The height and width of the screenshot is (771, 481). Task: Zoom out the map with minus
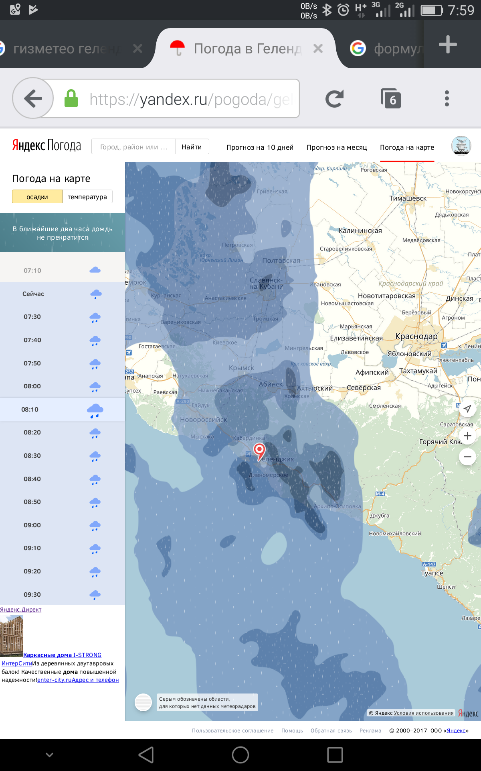tap(467, 457)
